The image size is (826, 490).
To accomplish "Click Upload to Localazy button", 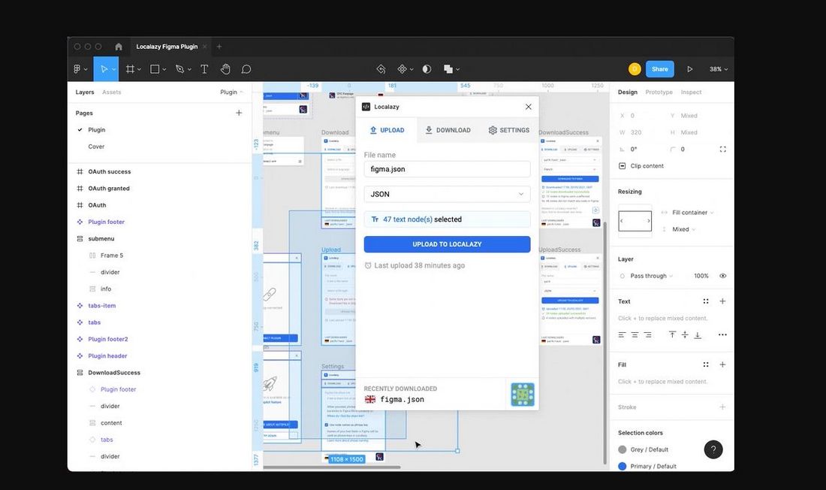I will point(448,244).
